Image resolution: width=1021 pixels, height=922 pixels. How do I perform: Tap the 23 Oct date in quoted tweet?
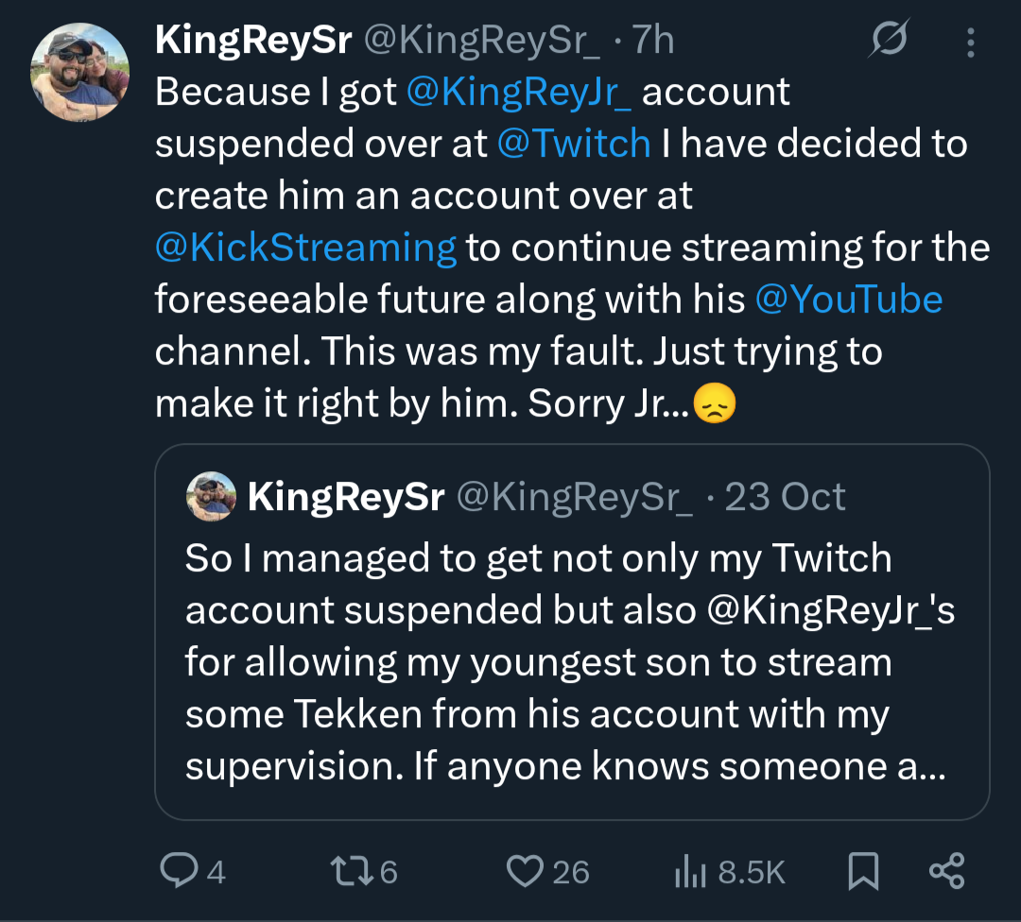click(785, 497)
